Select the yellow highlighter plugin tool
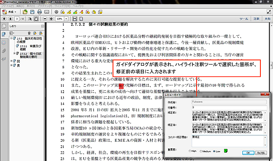273x161 pixels. 69,12
